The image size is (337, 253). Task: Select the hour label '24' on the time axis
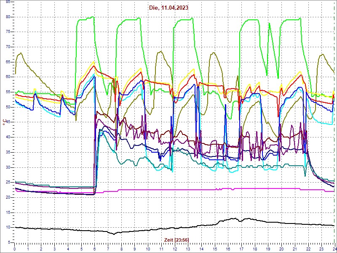pyautogui.click(x=334, y=249)
